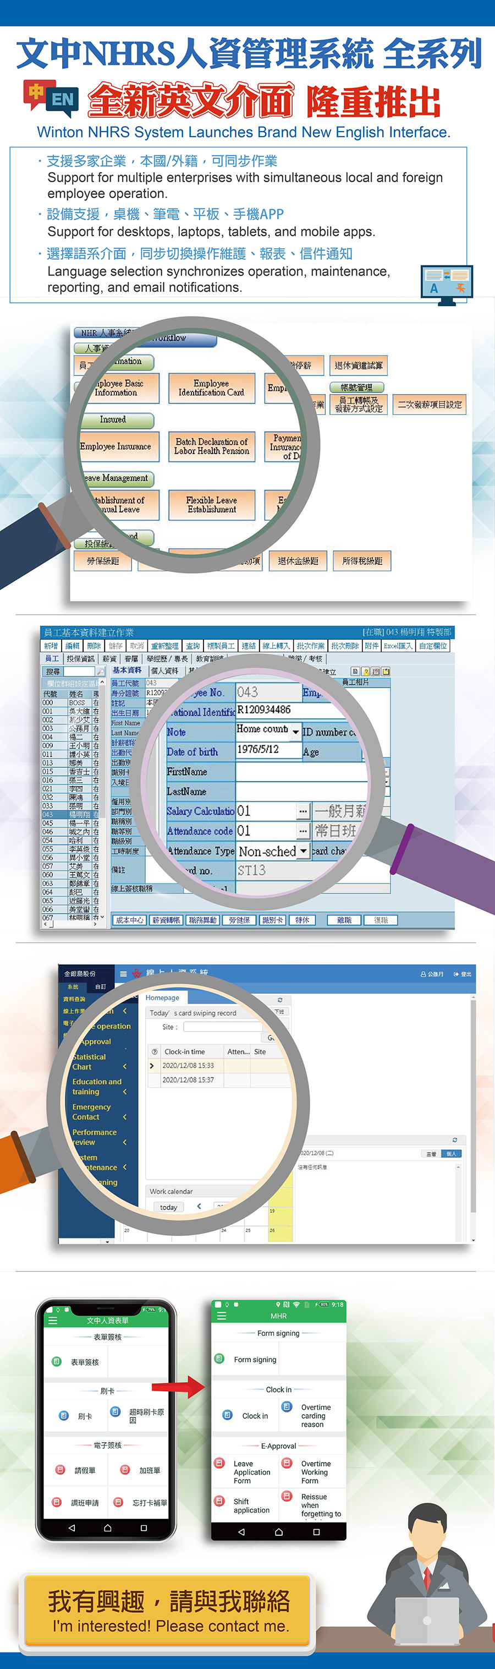495x1669 pixels.
Task: Tap the Leave Application Form icon
Action: pos(219,1463)
